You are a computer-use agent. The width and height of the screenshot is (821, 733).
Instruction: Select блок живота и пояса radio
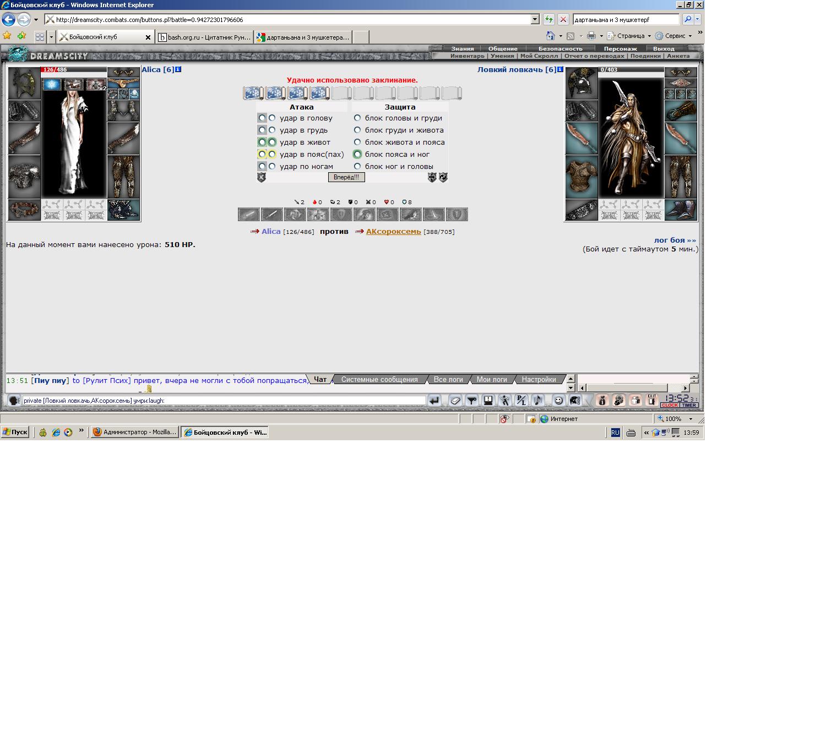point(357,142)
